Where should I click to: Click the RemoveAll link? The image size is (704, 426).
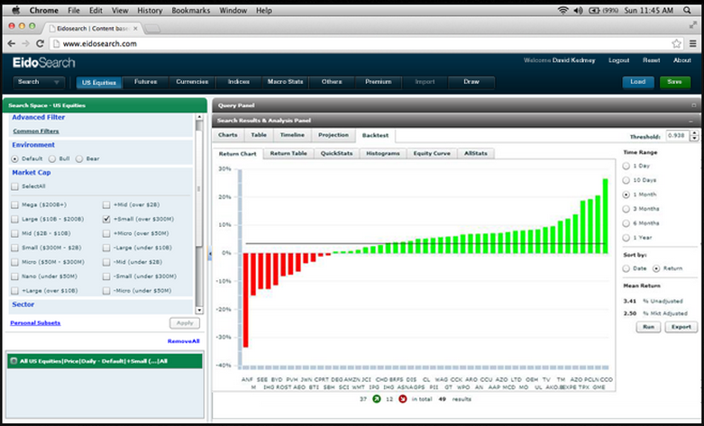click(183, 341)
